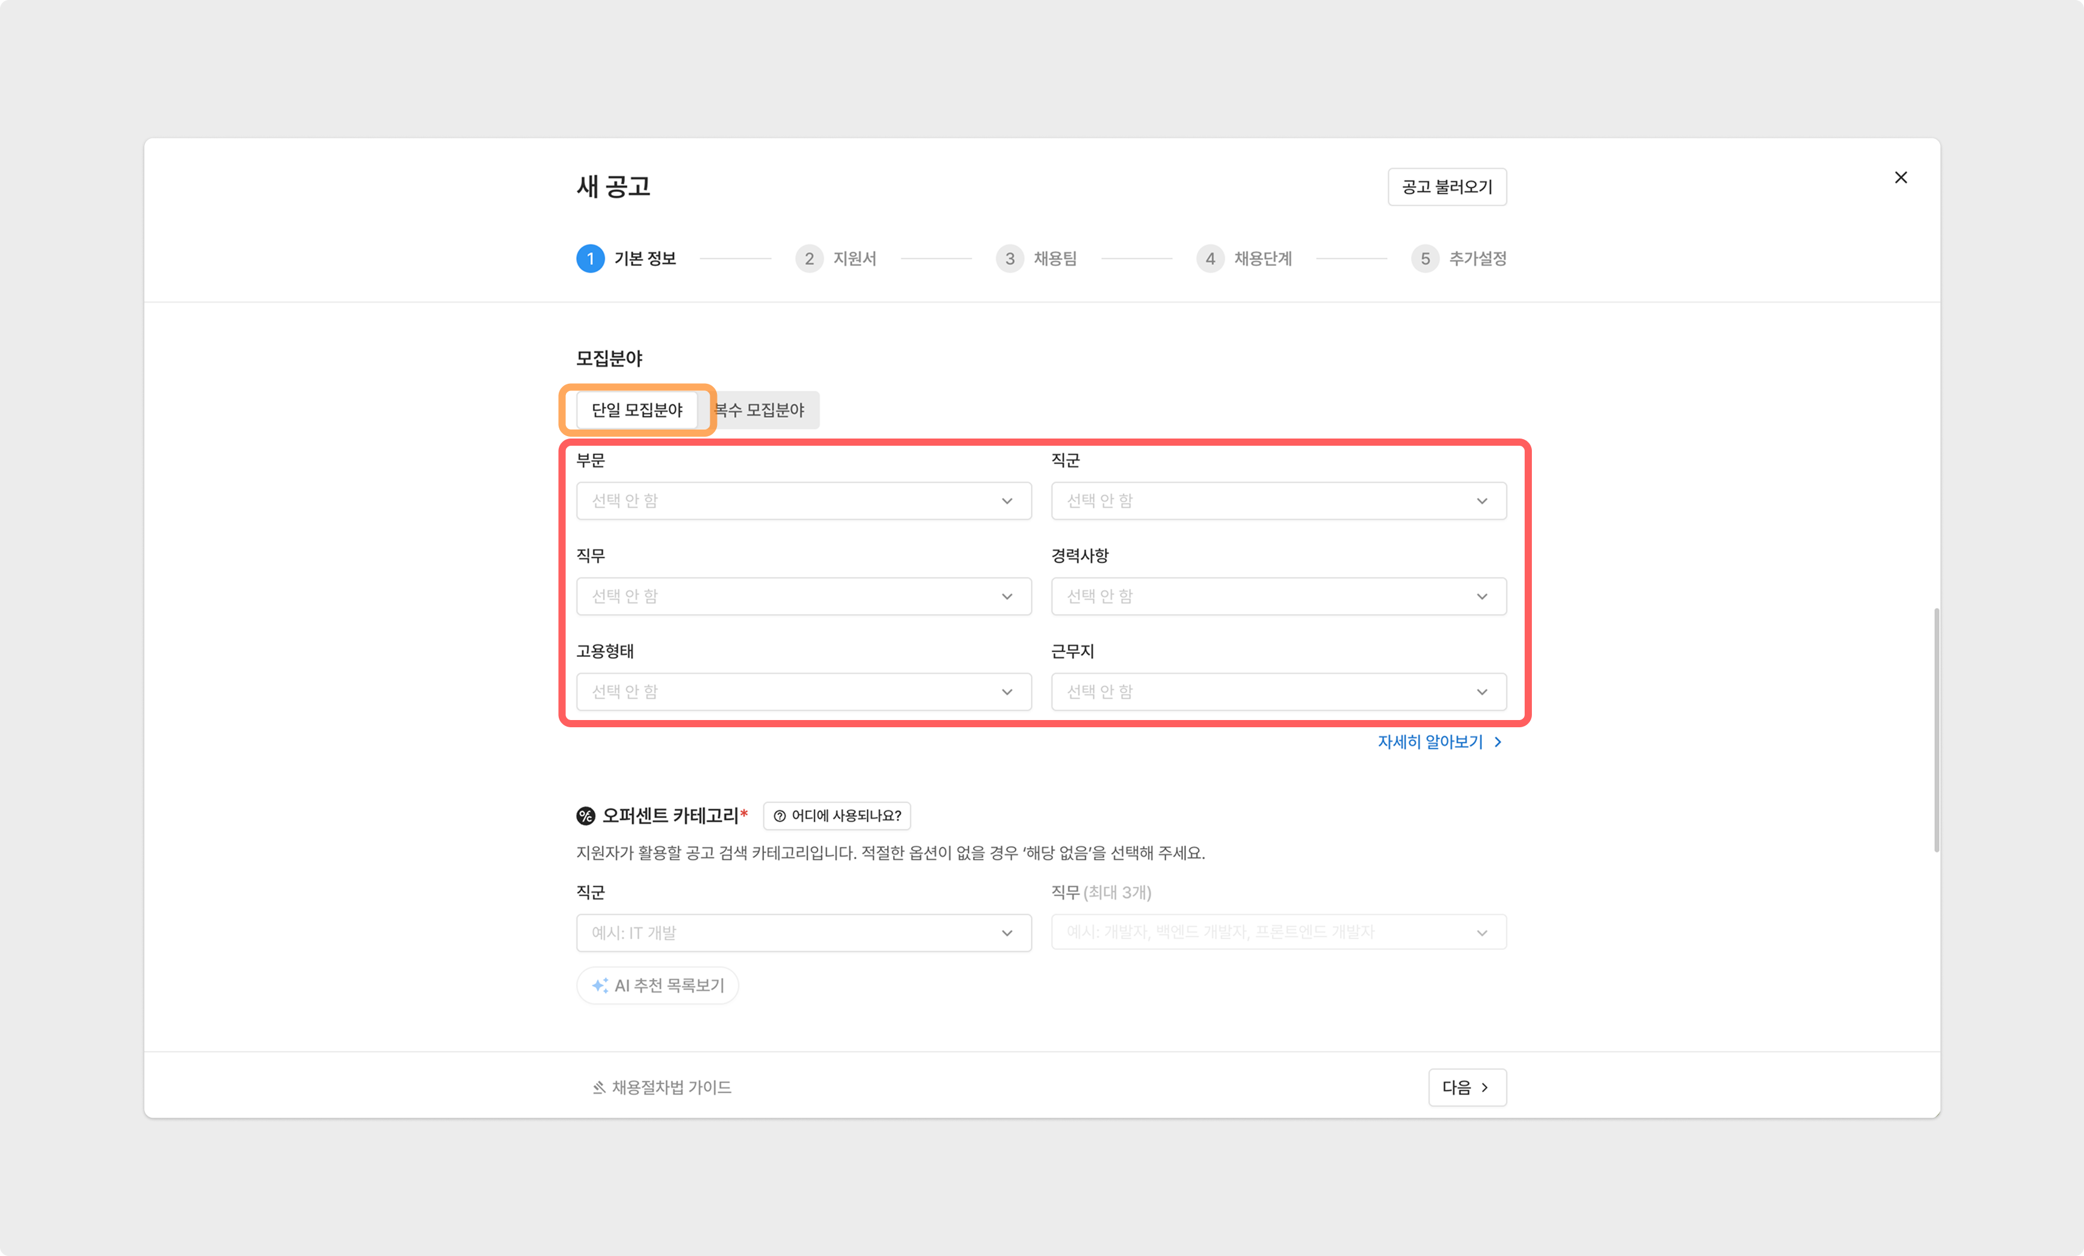Click the Offercent percent logo icon

585,815
